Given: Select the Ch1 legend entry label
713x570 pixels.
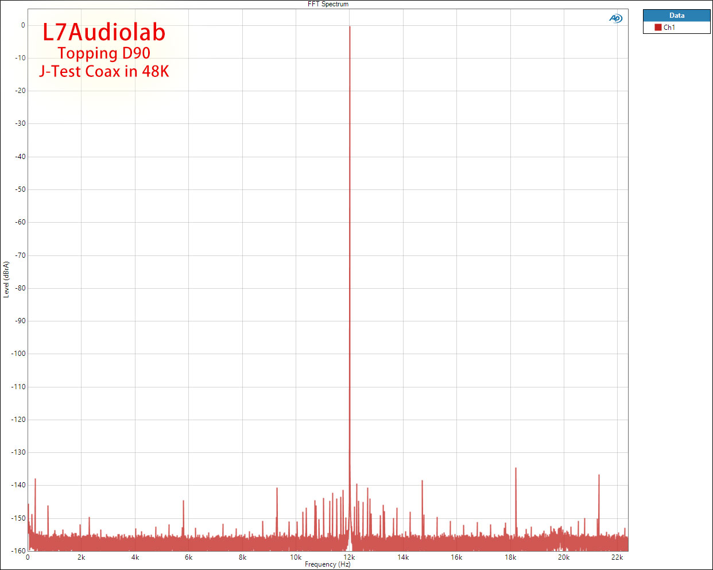Looking at the screenshot, I should [x=669, y=28].
